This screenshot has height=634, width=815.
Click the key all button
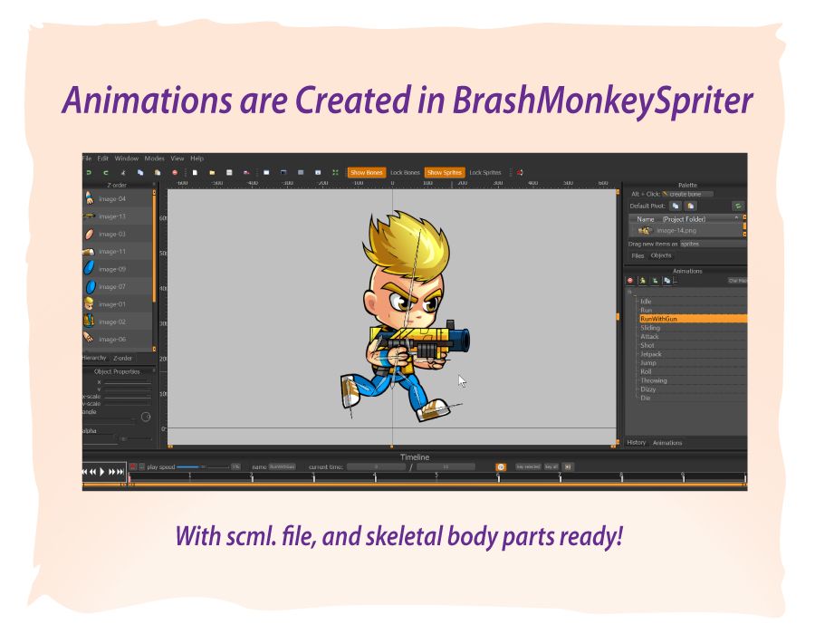click(x=551, y=466)
